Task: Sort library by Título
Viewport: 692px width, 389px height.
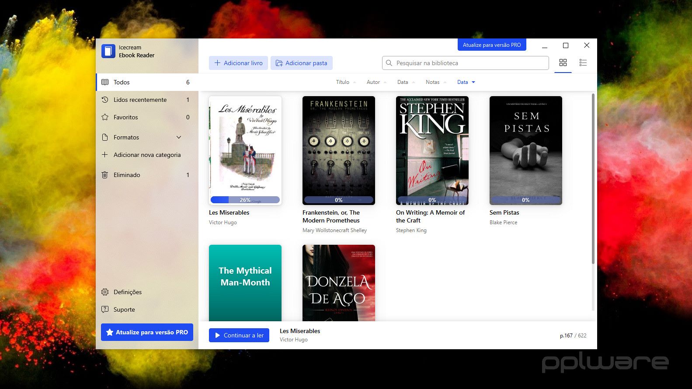Action: click(343, 82)
